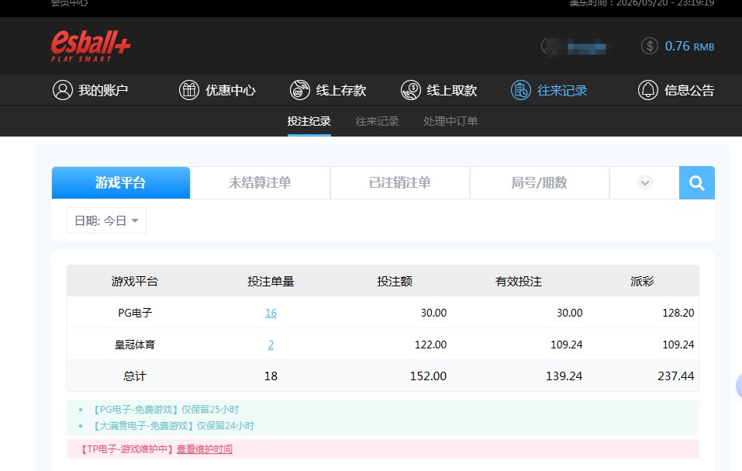Select the 局号/期数 filter tab

(x=539, y=182)
